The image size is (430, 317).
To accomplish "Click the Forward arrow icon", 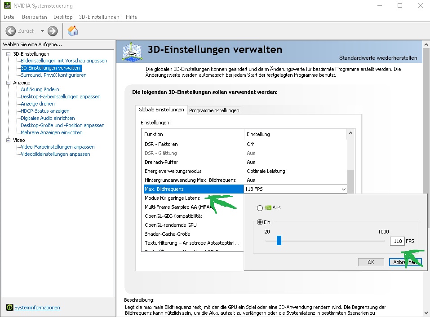I will (x=53, y=31).
